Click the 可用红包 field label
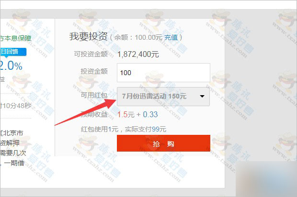Screen dimensions: 297x197 [94, 95]
